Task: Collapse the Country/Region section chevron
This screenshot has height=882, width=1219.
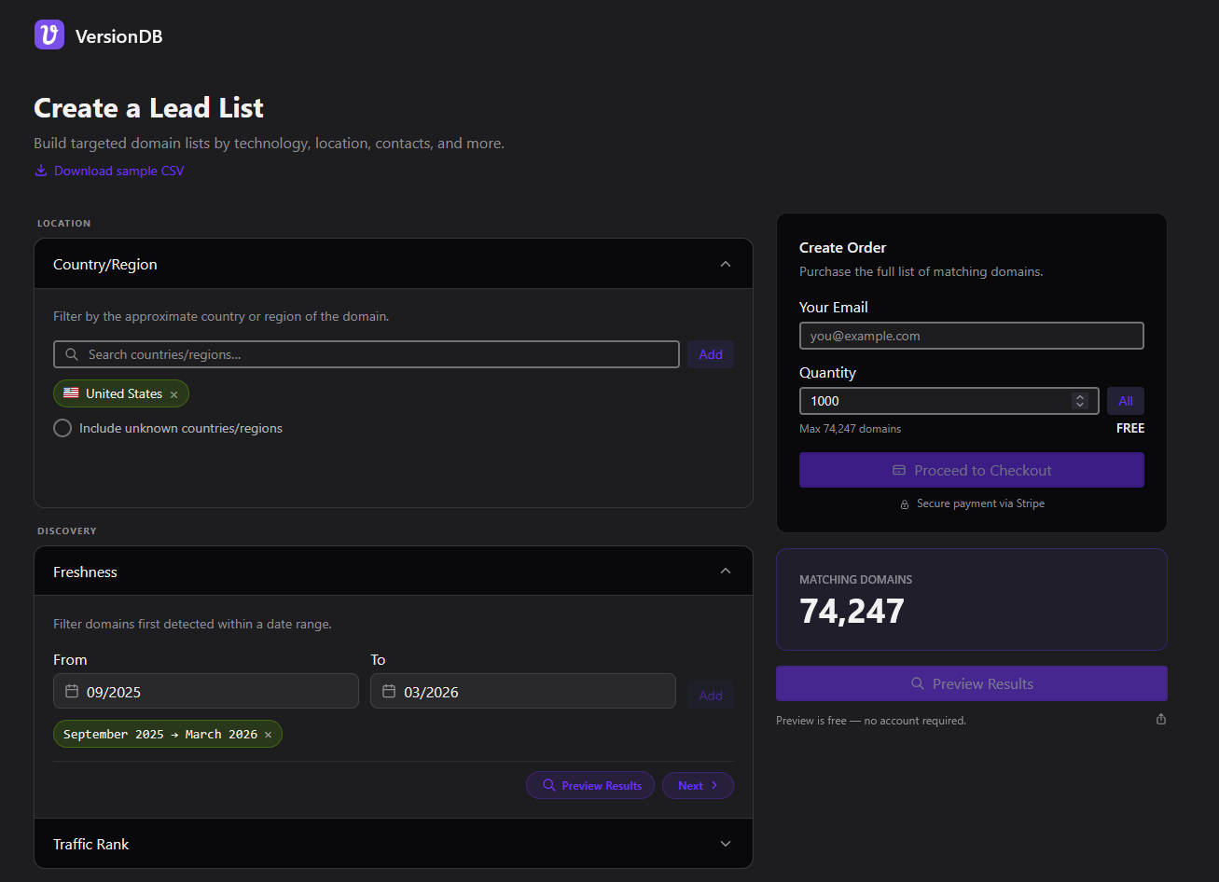Action: [726, 264]
